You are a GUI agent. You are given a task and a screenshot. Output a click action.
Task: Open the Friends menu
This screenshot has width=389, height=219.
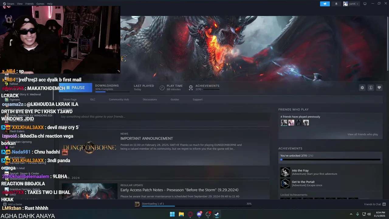29,4
